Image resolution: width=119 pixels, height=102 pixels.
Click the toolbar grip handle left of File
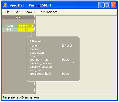pyautogui.click(x=3, y=12)
